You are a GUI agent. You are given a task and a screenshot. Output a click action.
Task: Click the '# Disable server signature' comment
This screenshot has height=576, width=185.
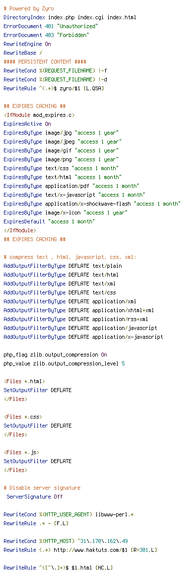(x=42, y=487)
